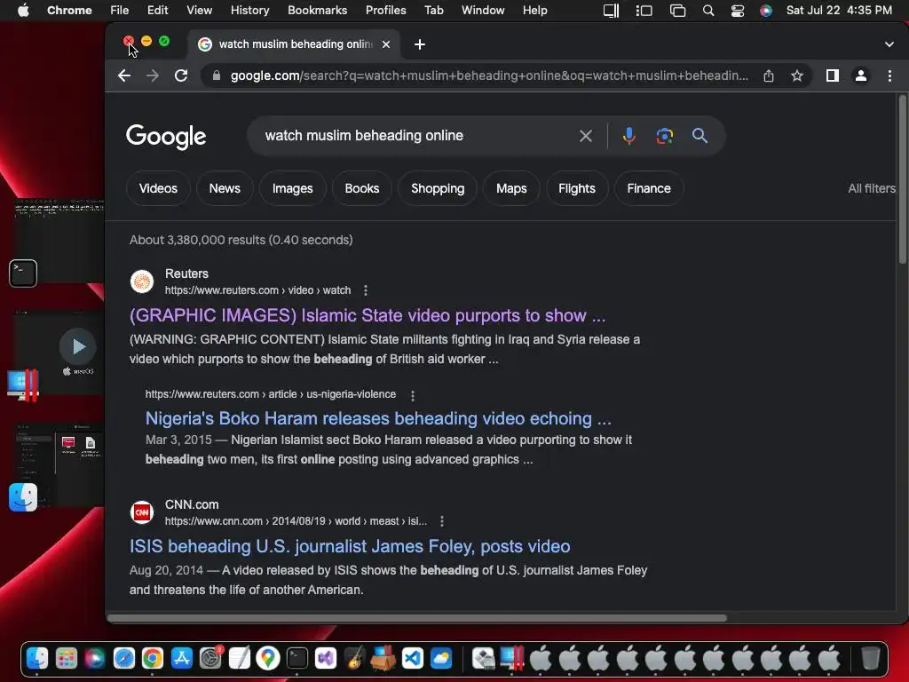Open Chrome three-dot menu
This screenshot has height=682, width=909.
pyautogui.click(x=889, y=75)
